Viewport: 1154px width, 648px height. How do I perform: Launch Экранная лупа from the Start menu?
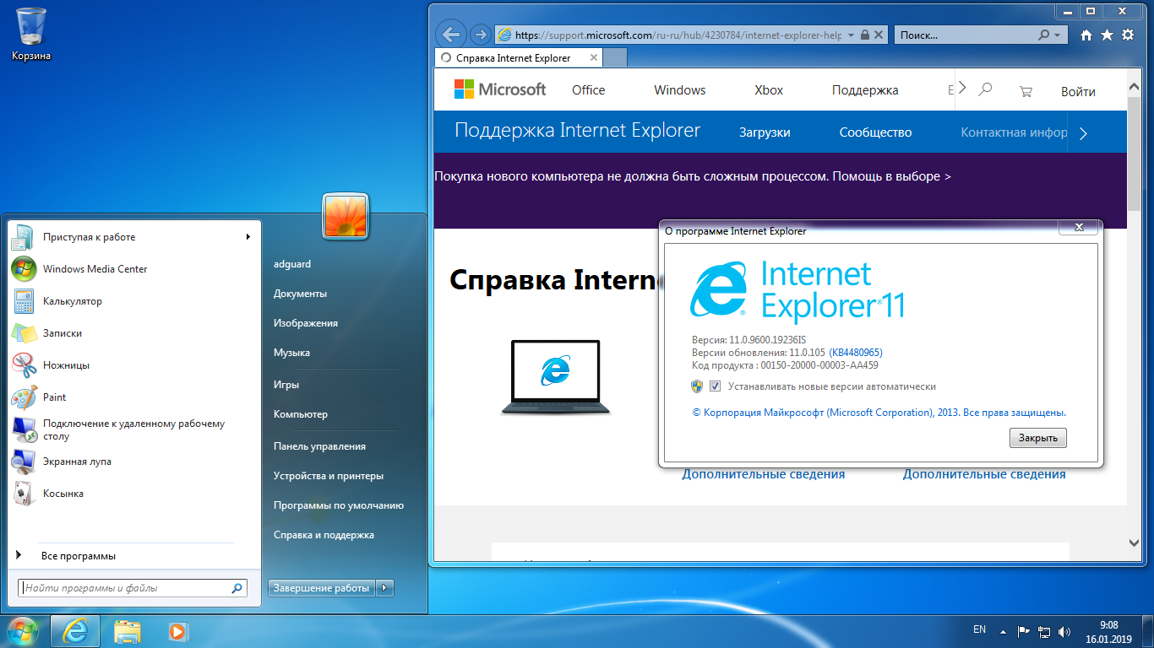pyautogui.click(x=135, y=462)
